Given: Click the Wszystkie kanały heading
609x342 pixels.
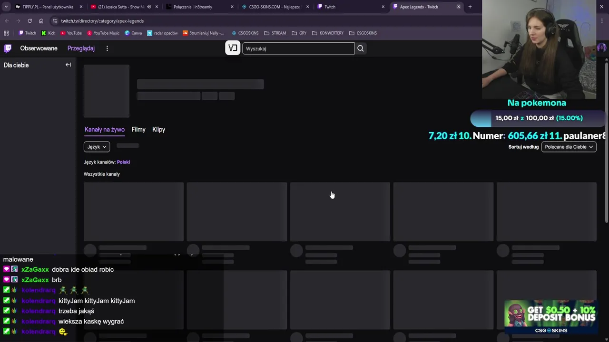Looking at the screenshot, I should (102, 174).
